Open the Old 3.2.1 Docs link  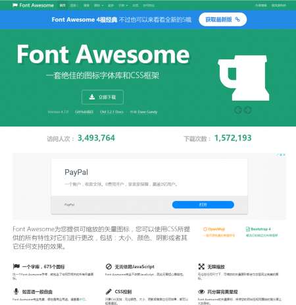112,112
